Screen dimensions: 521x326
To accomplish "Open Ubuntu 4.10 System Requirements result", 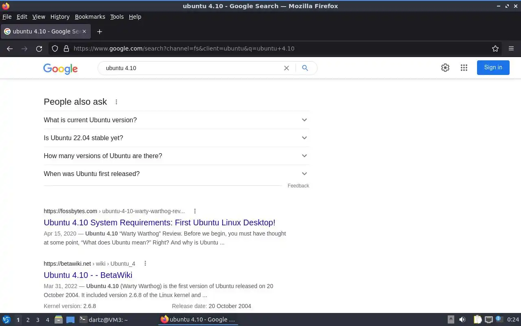I will coord(160,222).
